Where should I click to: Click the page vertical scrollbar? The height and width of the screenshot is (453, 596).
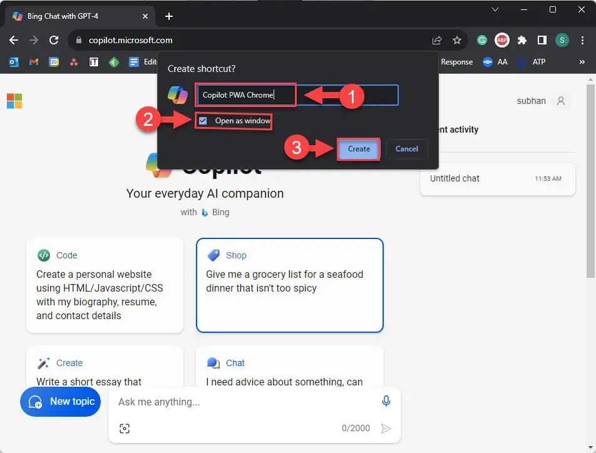coord(590,181)
